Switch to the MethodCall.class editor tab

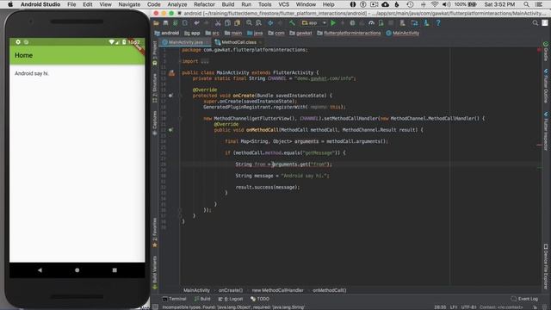[x=238, y=42]
